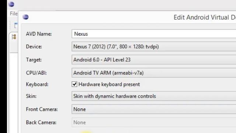Open the Front Camera dropdown

pos(154,109)
